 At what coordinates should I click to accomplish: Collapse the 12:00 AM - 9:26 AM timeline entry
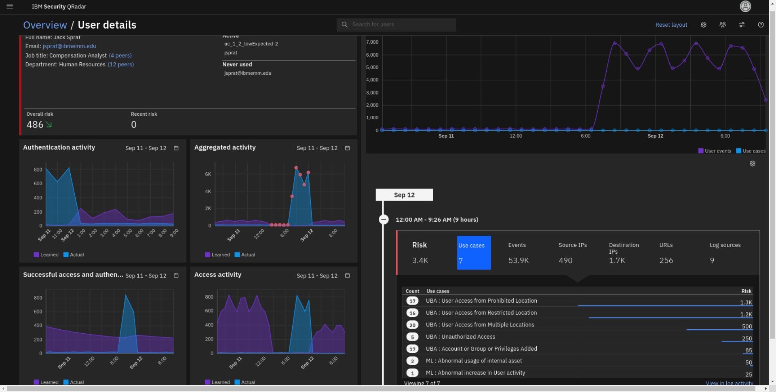coord(384,219)
